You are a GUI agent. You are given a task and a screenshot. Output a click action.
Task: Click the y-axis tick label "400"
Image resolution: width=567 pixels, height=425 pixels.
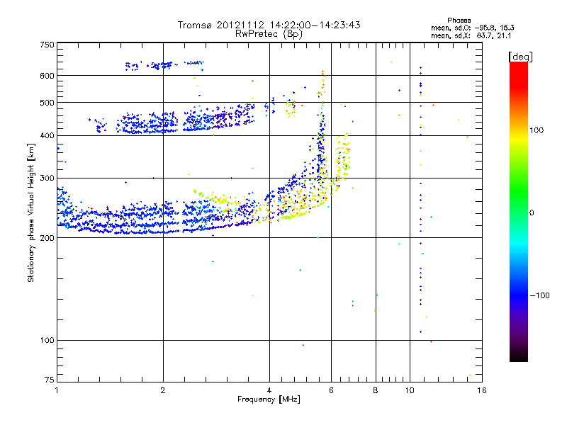pyautogui.click(x=47, y=135)
